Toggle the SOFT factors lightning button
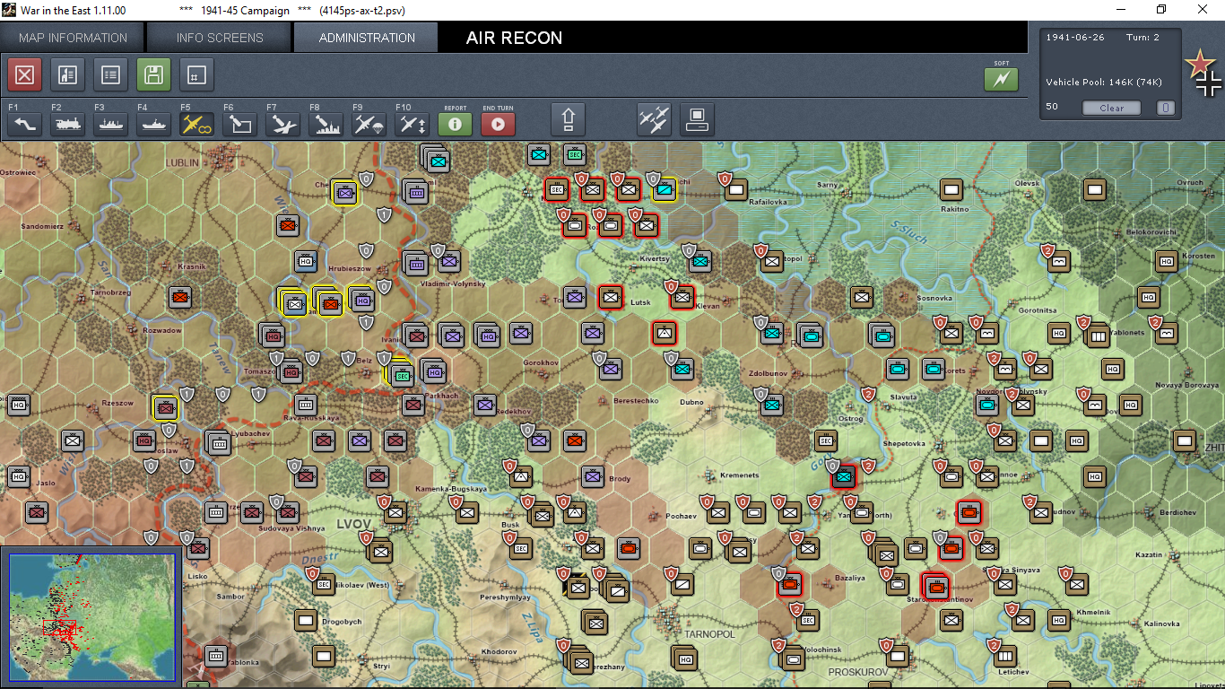The height and width of the screenshot is (689, 1225). click(x=1001, y=79)
